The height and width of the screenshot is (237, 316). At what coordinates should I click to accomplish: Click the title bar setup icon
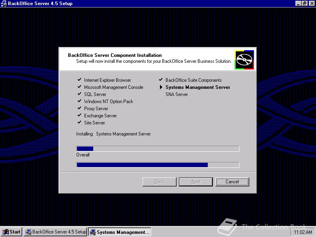tap(4, 4)
